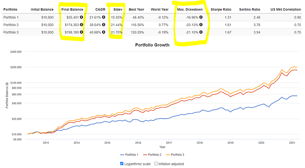Screen dimensions: 305x168
Task: Click Sharpe ratio value 1.31
Action: (228, 17)
